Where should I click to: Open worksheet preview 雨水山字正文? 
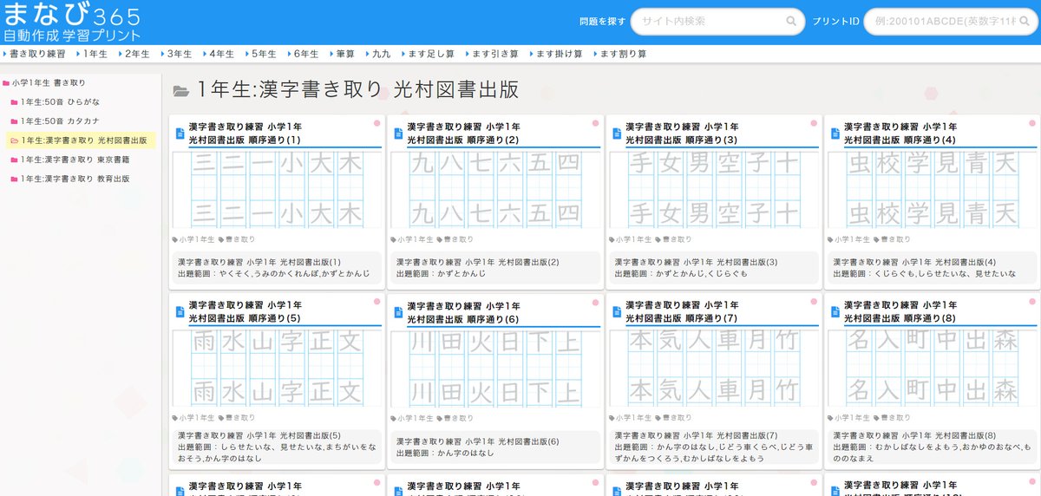[278, 368]
